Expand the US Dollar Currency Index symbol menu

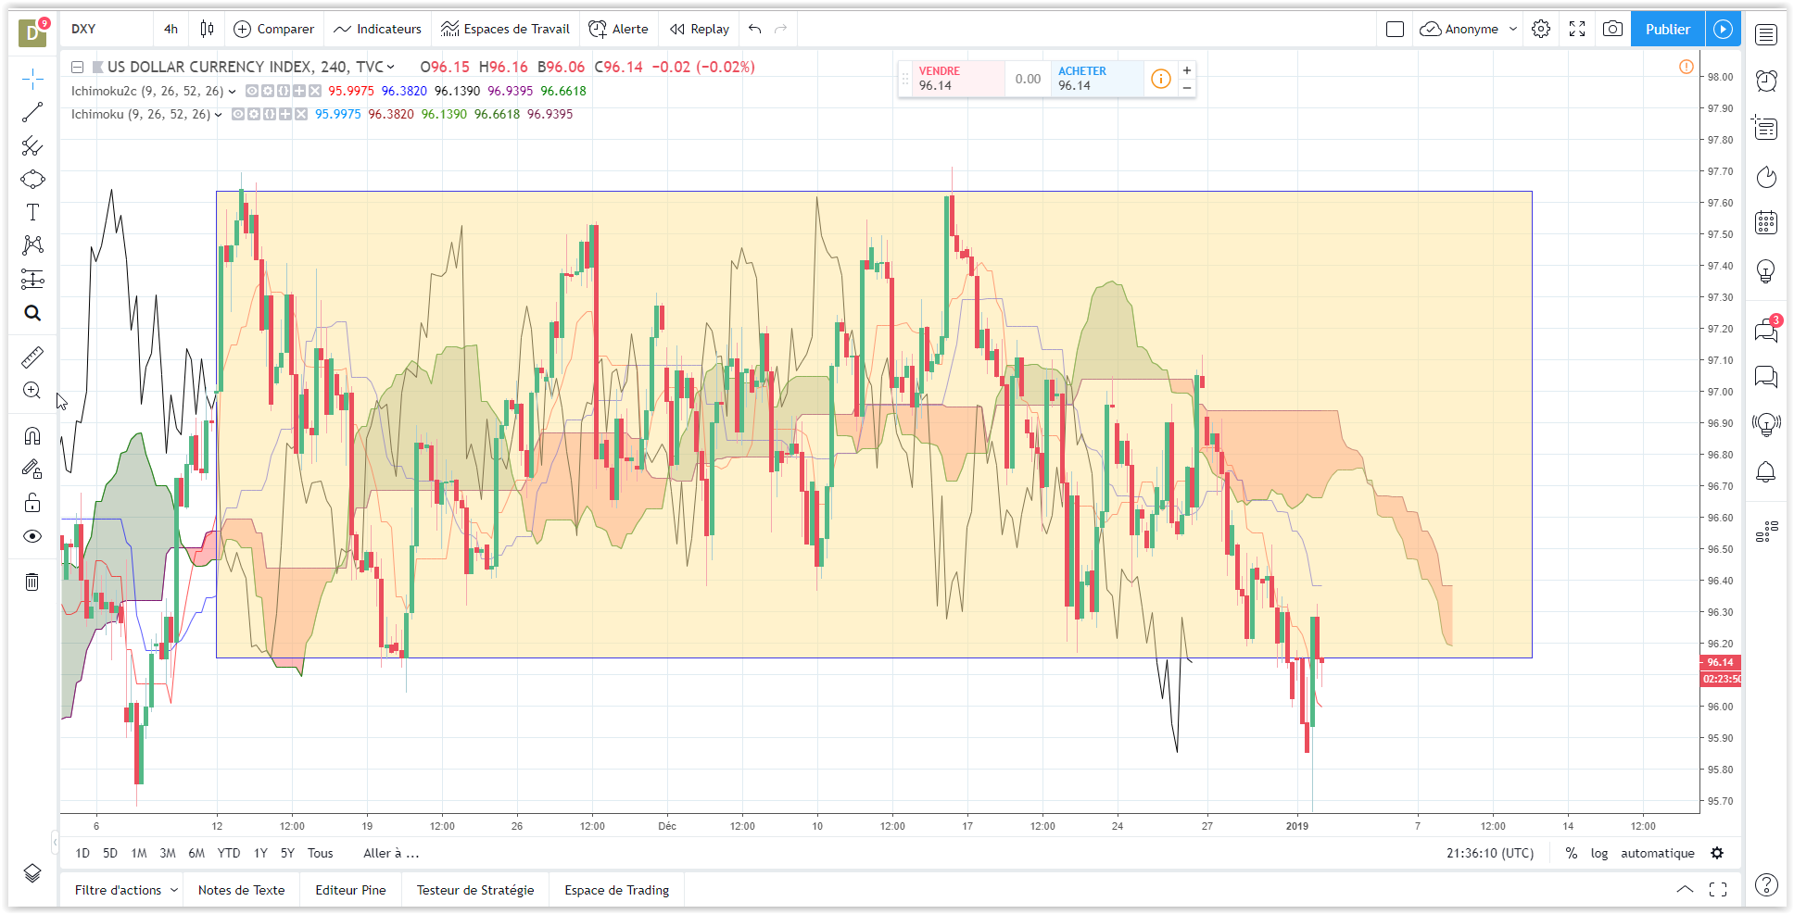coord(391,67)
